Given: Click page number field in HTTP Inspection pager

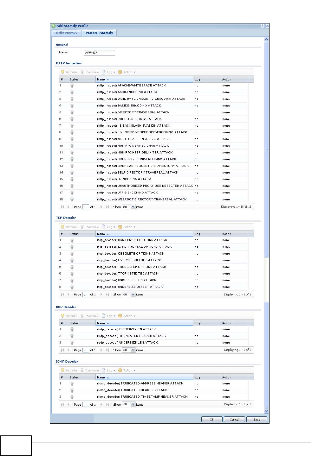Looking at the screenshot, I should [x=86, y=207].
